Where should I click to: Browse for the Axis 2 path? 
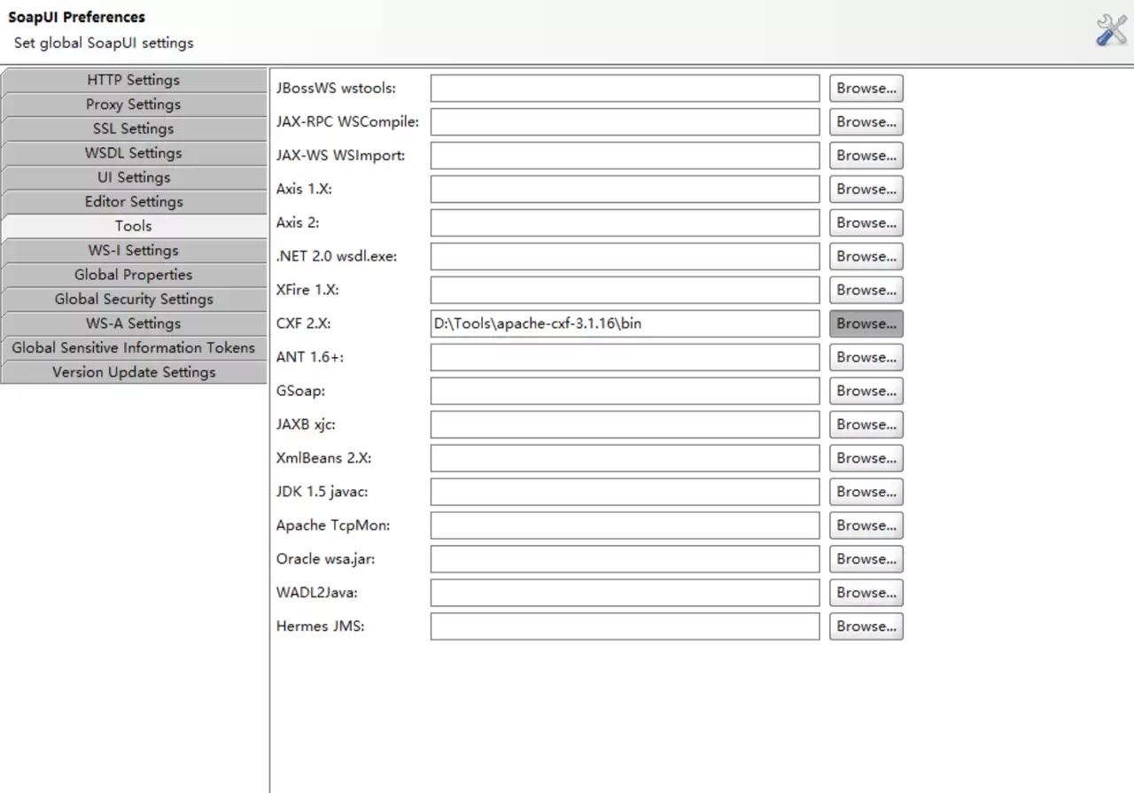click(x=866, y=222)
